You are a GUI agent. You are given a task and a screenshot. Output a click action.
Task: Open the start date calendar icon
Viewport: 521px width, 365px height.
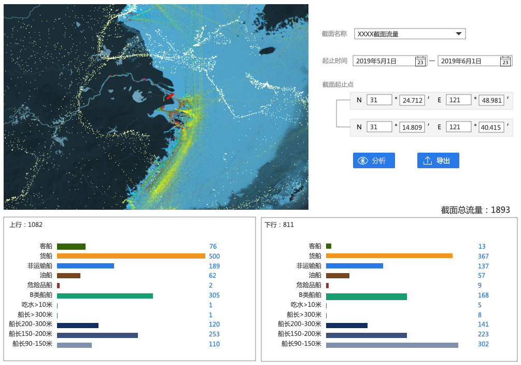pos(420,61)
